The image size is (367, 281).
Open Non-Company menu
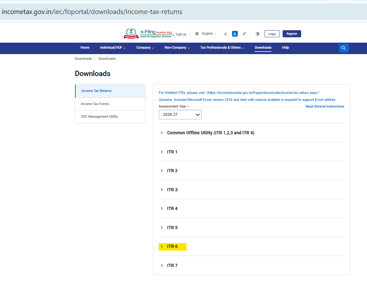(x=177, y=47)
